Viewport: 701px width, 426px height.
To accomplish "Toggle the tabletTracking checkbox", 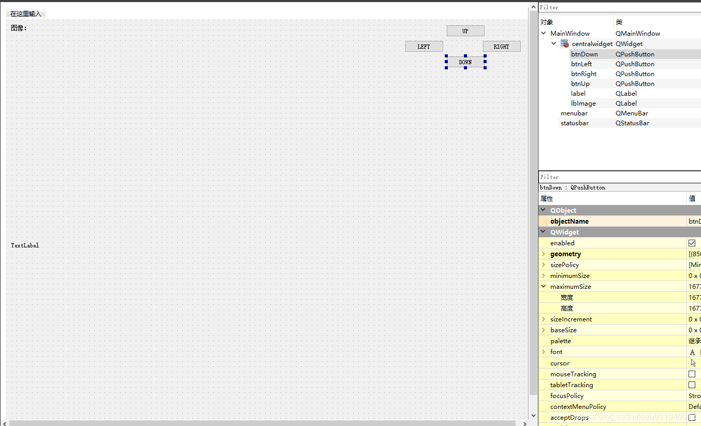I will 692,385.
